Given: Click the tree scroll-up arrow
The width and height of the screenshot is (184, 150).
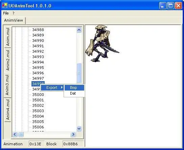Looking at the screenshot, I should pyautogui.click(x=79, y=30).
